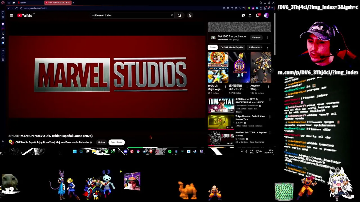Image resolution: width=360 pixels, height=202 pixels.
Task: Open Windows Start button on taskbar
Action: (x=75, y=151)
